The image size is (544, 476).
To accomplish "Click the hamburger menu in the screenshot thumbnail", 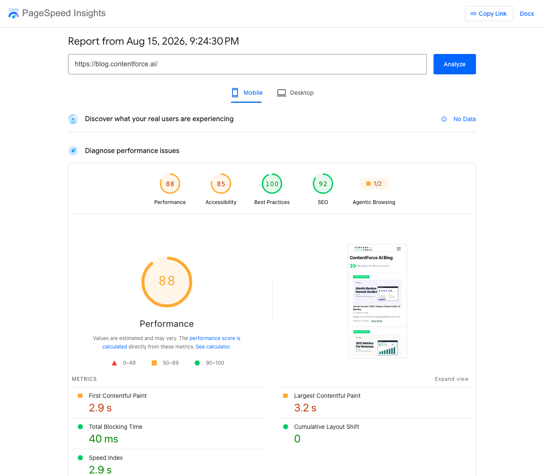I will click(x=399, y=249).
